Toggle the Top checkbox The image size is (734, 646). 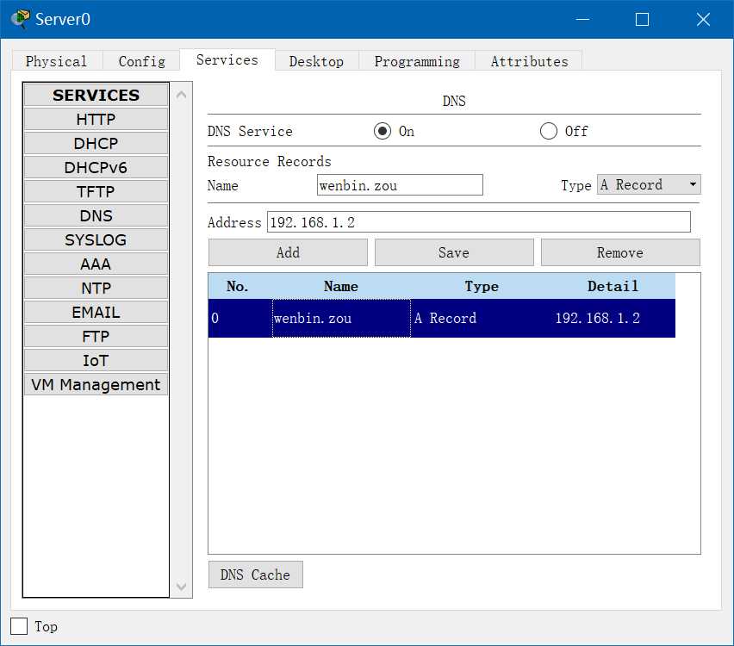pos(19,626)
